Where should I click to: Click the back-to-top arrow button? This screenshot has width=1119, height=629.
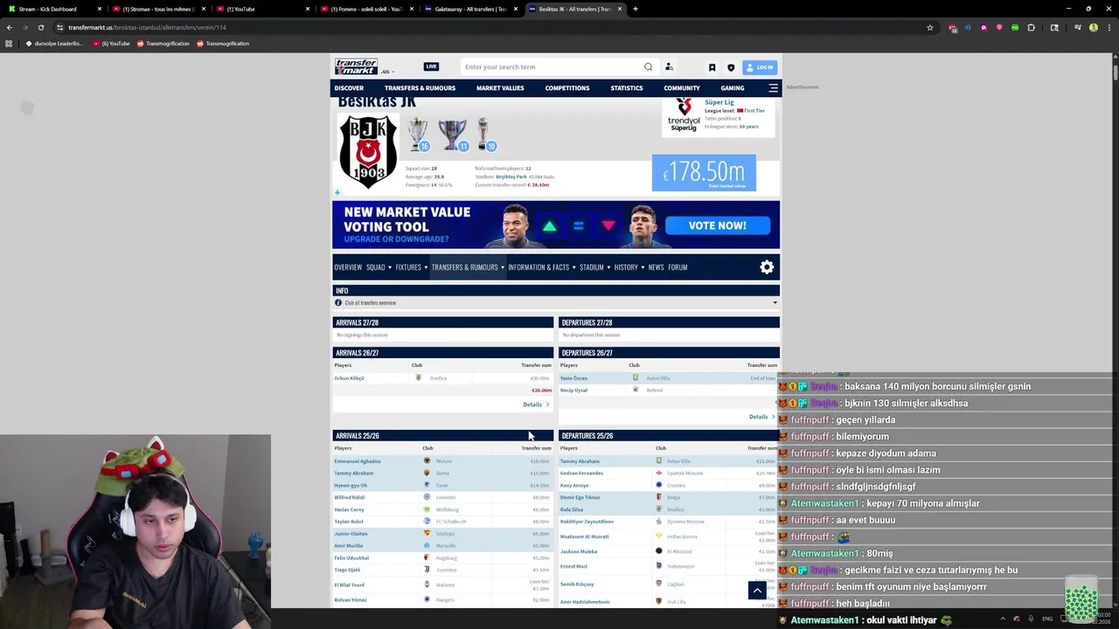(757, 591)
